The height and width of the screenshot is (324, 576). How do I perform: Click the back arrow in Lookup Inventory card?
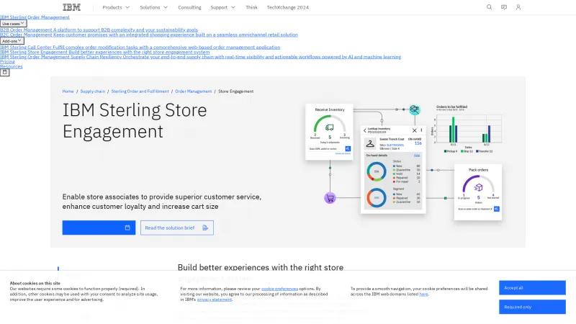pos(365,130)
